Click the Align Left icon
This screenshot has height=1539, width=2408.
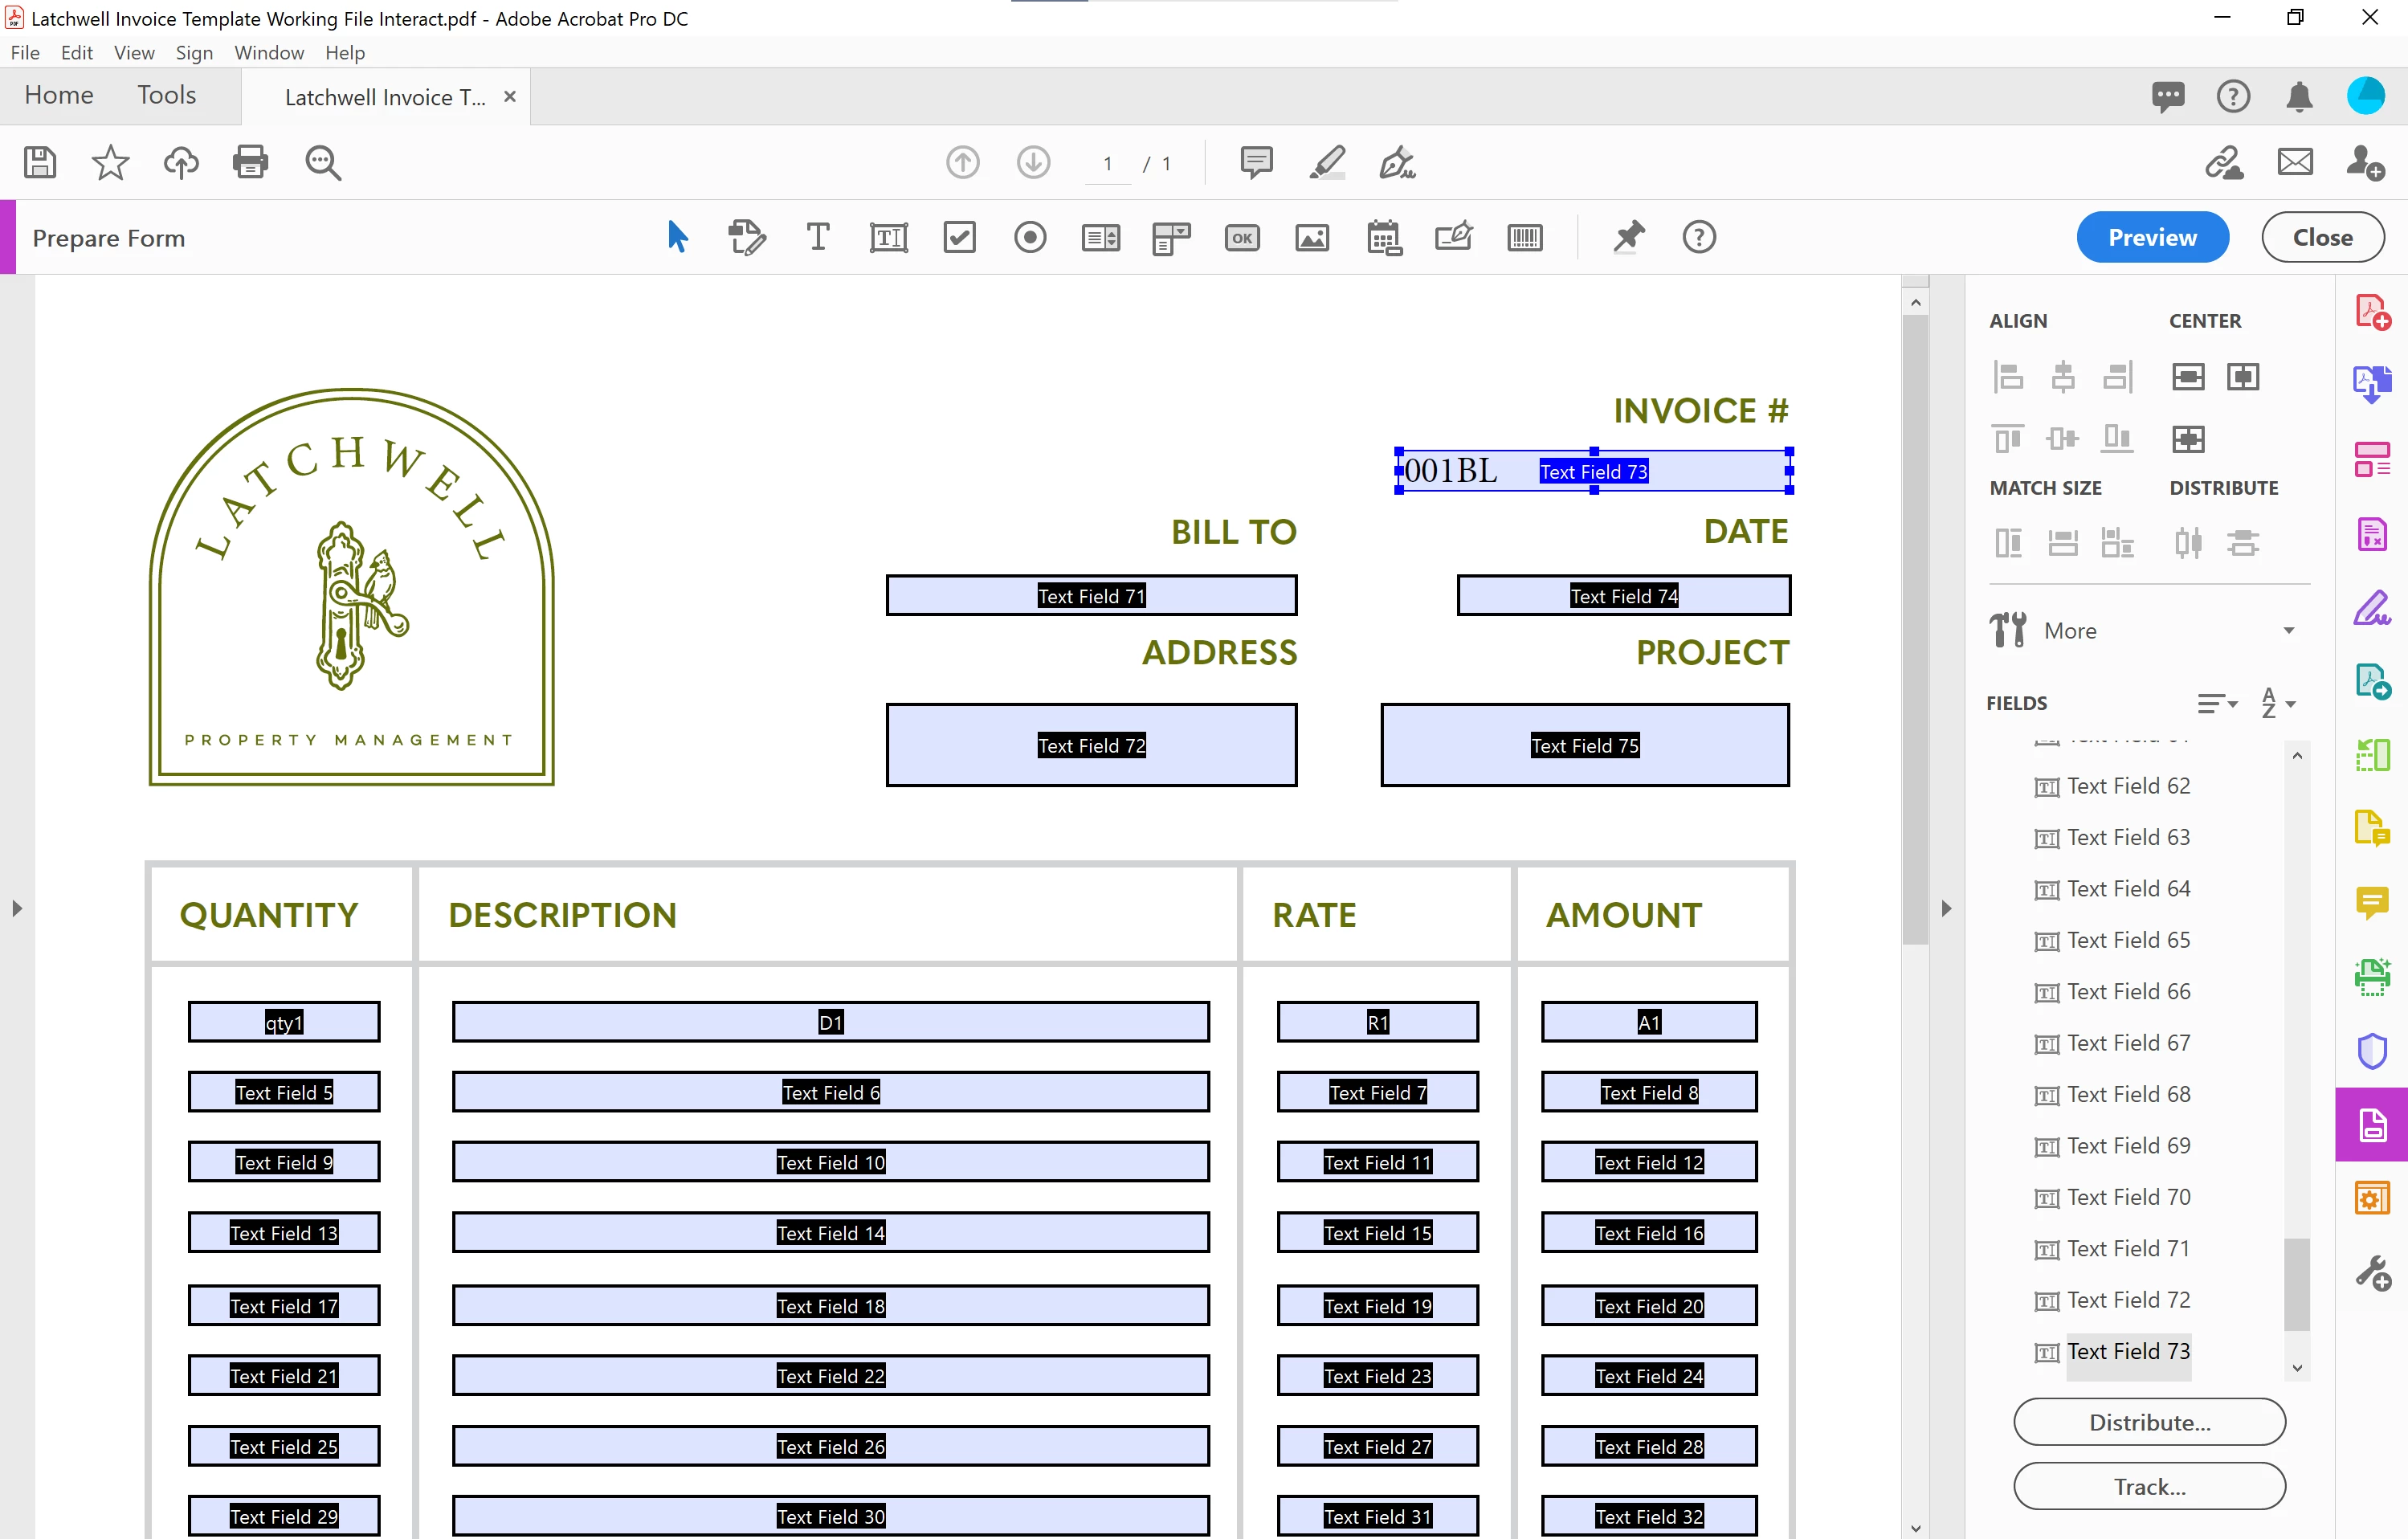[x=2008, y=377]
